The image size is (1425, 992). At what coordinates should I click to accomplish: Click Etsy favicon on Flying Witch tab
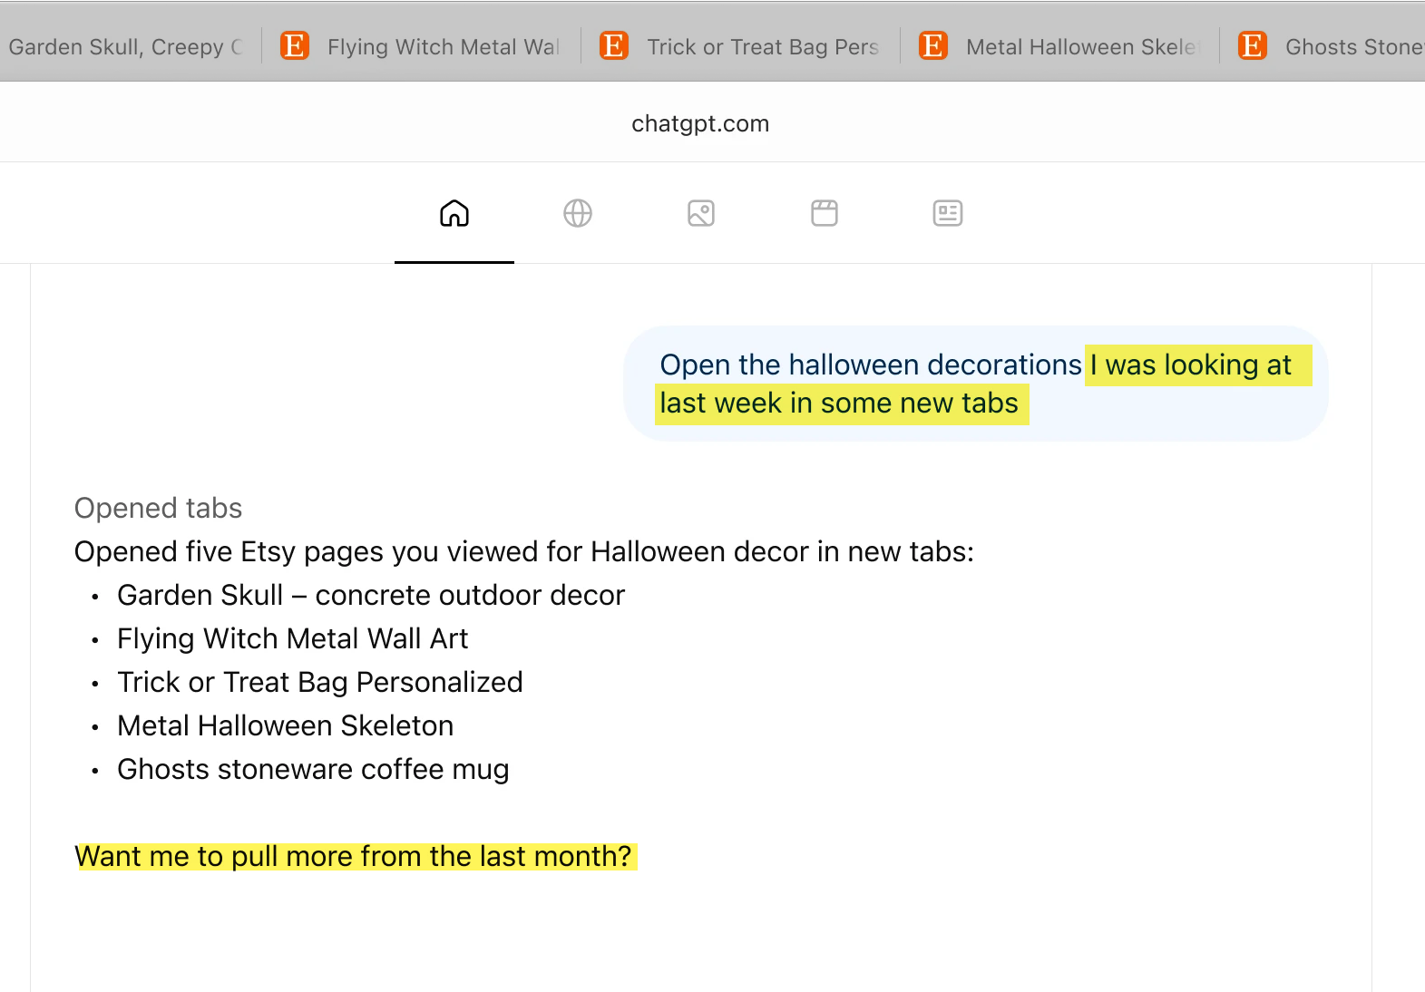click(295, 45)
